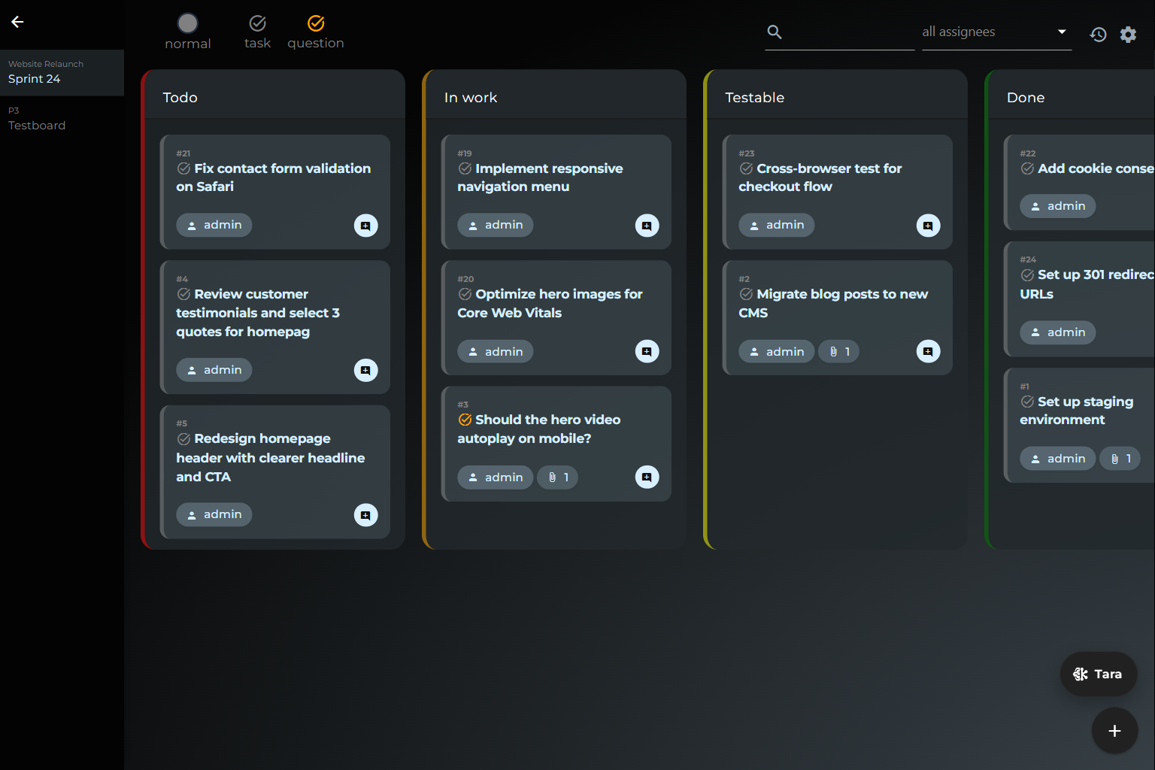Add comment to Optimize hero images card
The height and width of the screenshot is (770, 1155).
pyautogui.click(x=647, y=351)
